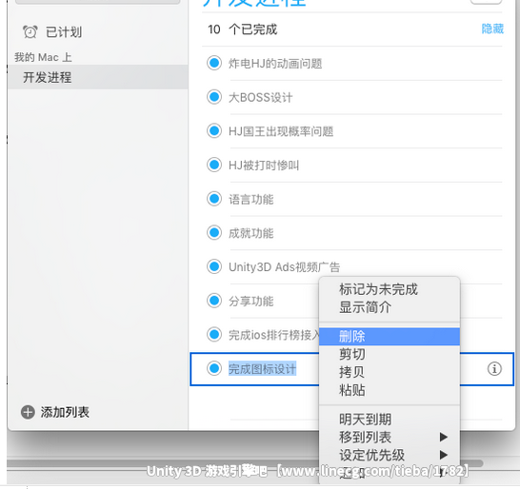The width and height of the screenshot is (520, 489).
Task: Click the HJ国王出现概率问题 reminder text
Action: (x=281, y=131)
